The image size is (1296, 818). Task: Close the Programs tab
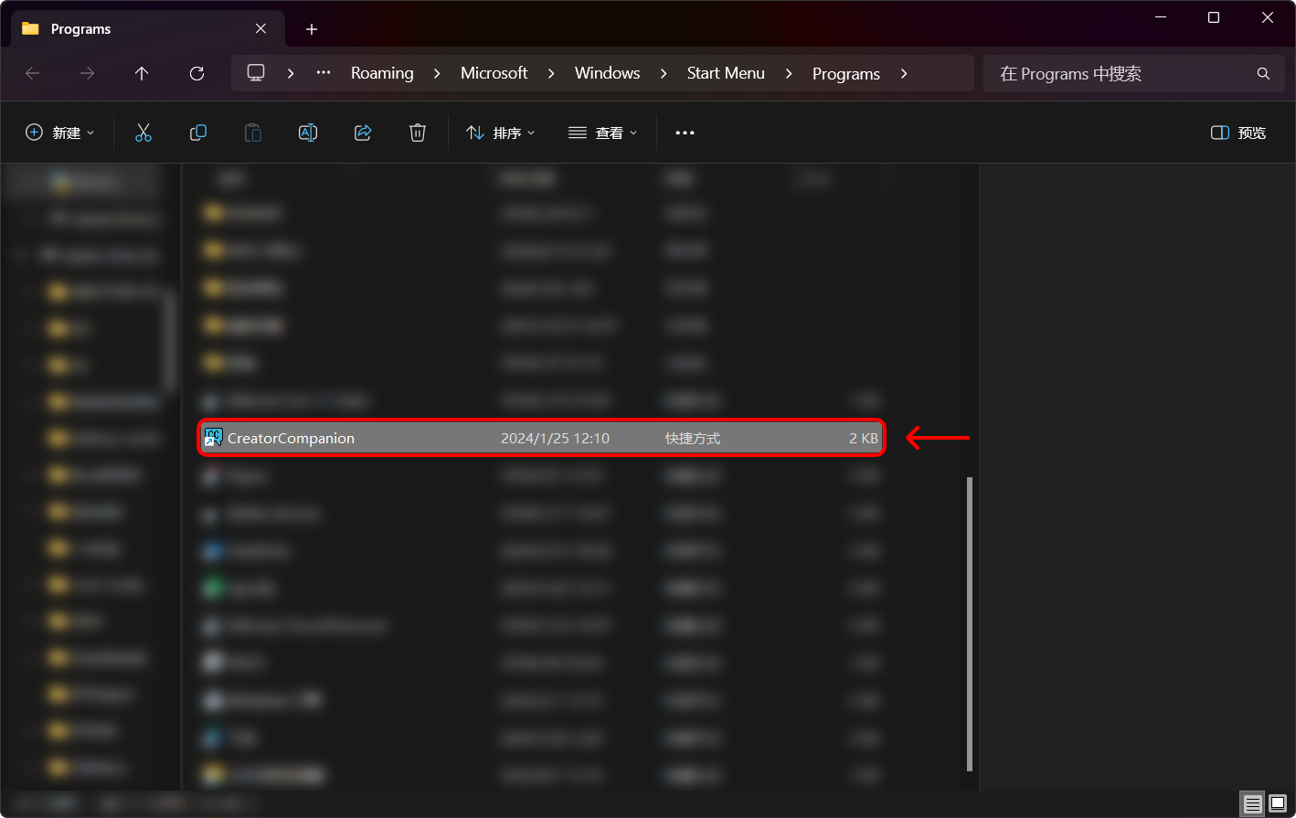tap(261, 29)
